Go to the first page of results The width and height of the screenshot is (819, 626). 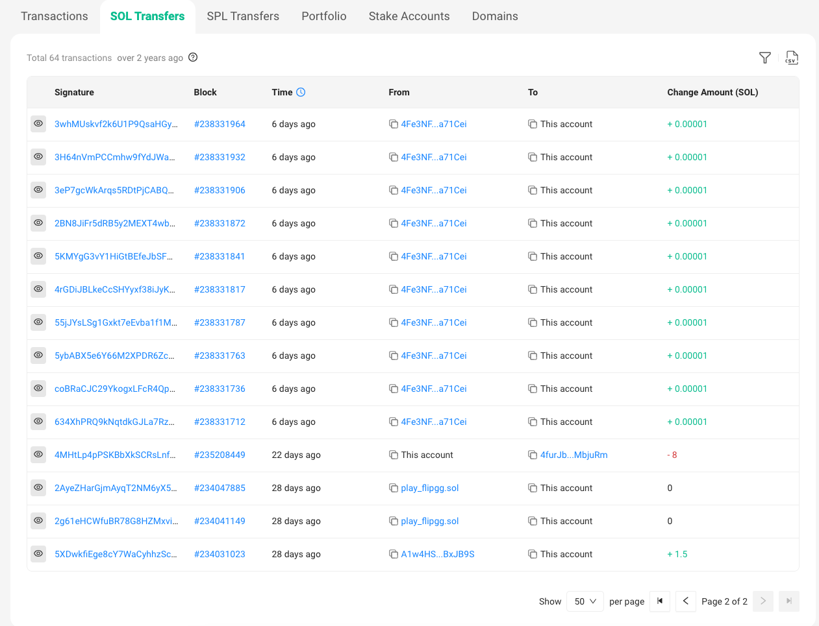[x=660, y=601]
